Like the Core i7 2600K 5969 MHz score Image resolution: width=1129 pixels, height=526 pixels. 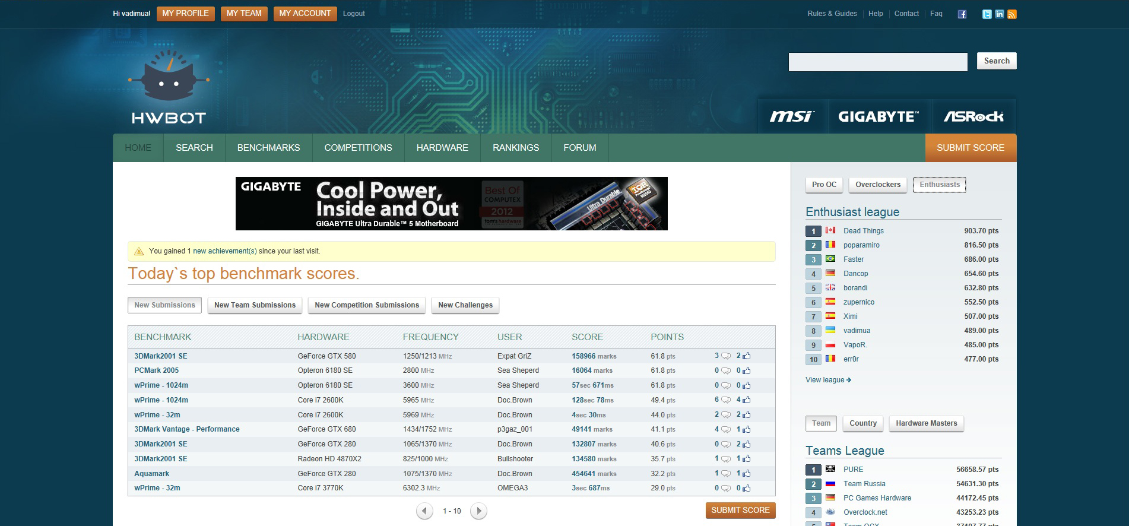point(746,415)
